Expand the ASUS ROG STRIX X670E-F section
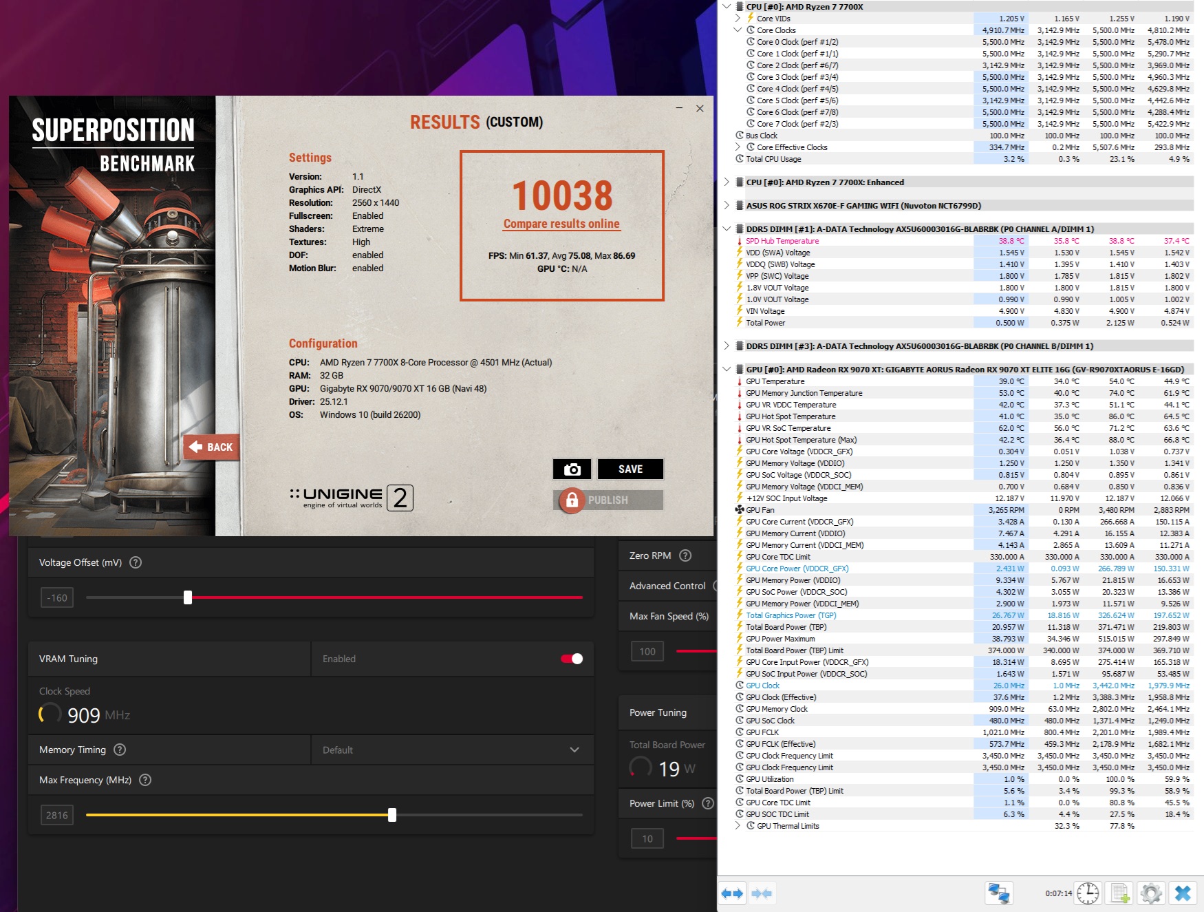Screen dimensions: 1204x912 (727, 206)
